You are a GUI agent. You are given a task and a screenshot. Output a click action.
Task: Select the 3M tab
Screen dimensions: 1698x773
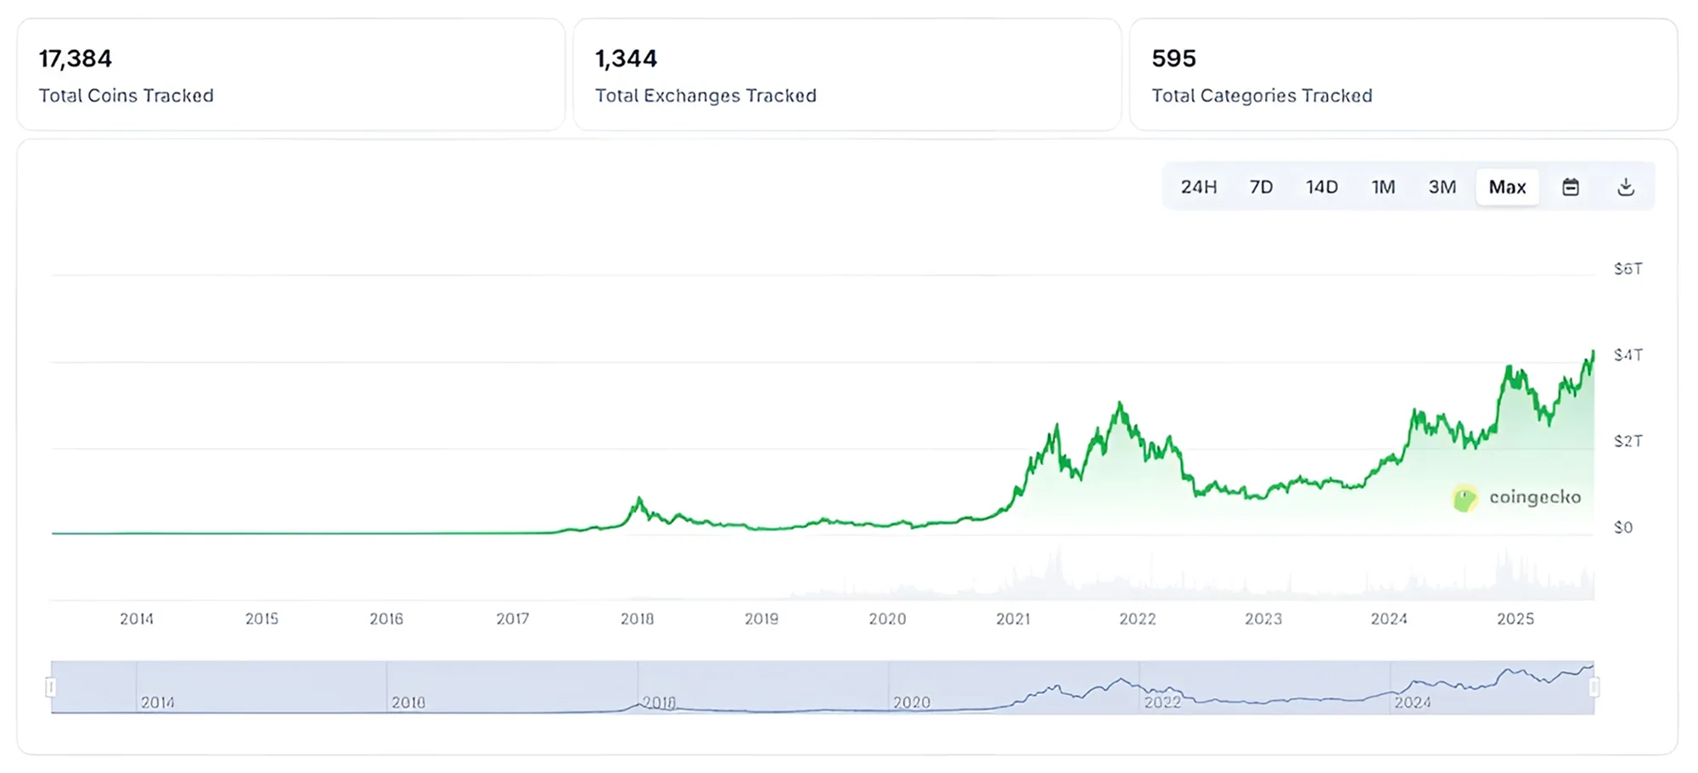[1442, 187]
